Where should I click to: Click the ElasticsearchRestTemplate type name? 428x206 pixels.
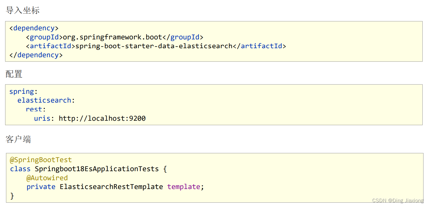[x=111, y=187]
